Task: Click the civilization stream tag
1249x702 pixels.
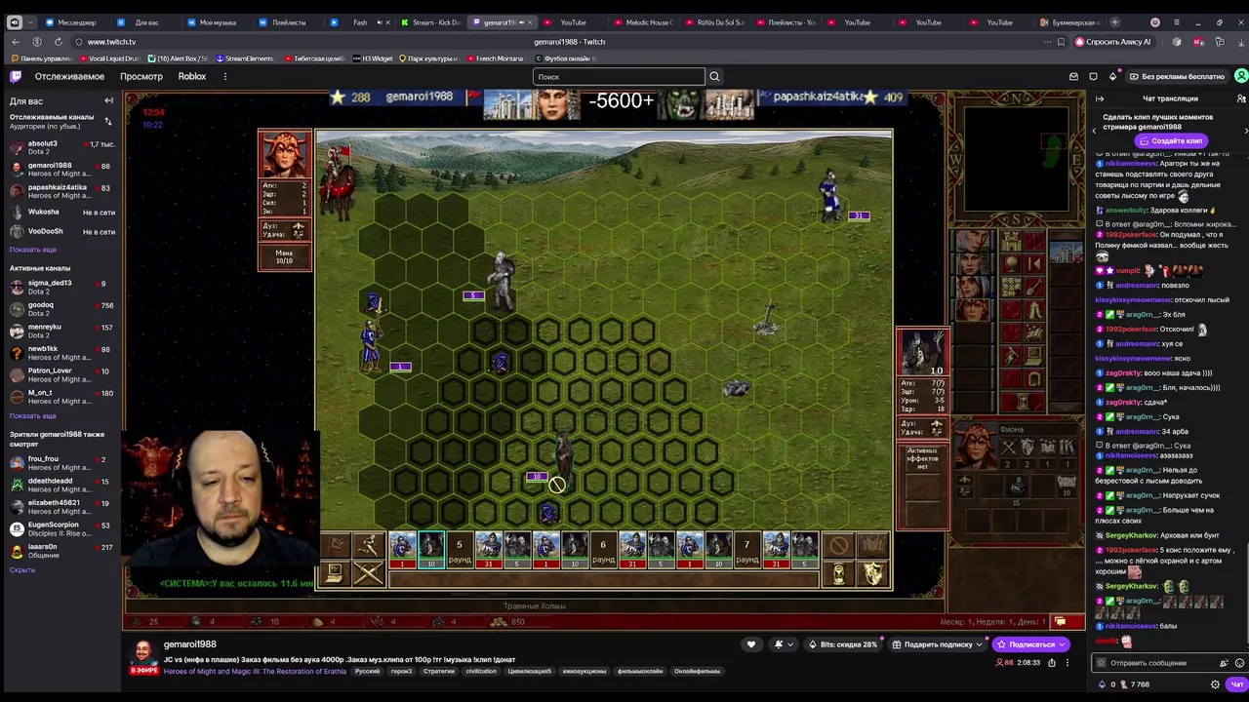Action: click(481, 671)
